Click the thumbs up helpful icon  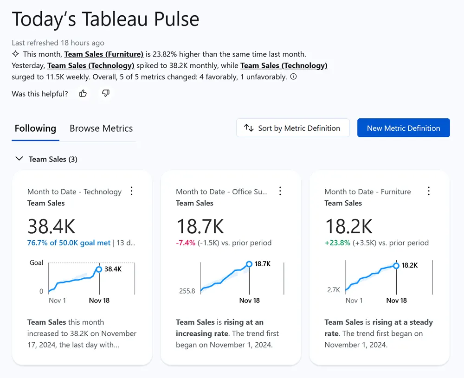tap(83, 94)
